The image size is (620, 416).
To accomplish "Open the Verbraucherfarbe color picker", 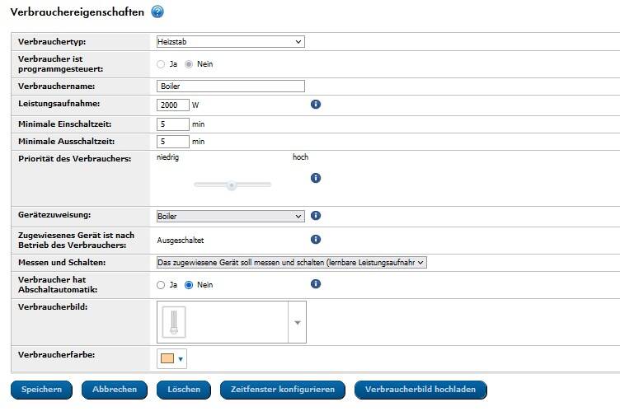I will point(171,358).
